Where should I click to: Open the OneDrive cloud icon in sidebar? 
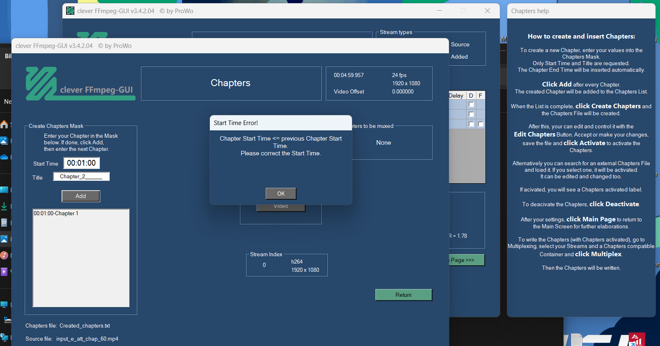[x=4, y=157]
